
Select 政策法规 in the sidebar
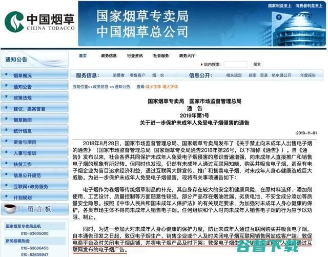(34, 97)
